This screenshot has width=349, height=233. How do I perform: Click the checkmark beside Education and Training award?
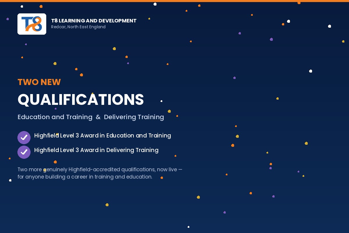[x=24, y=137]
